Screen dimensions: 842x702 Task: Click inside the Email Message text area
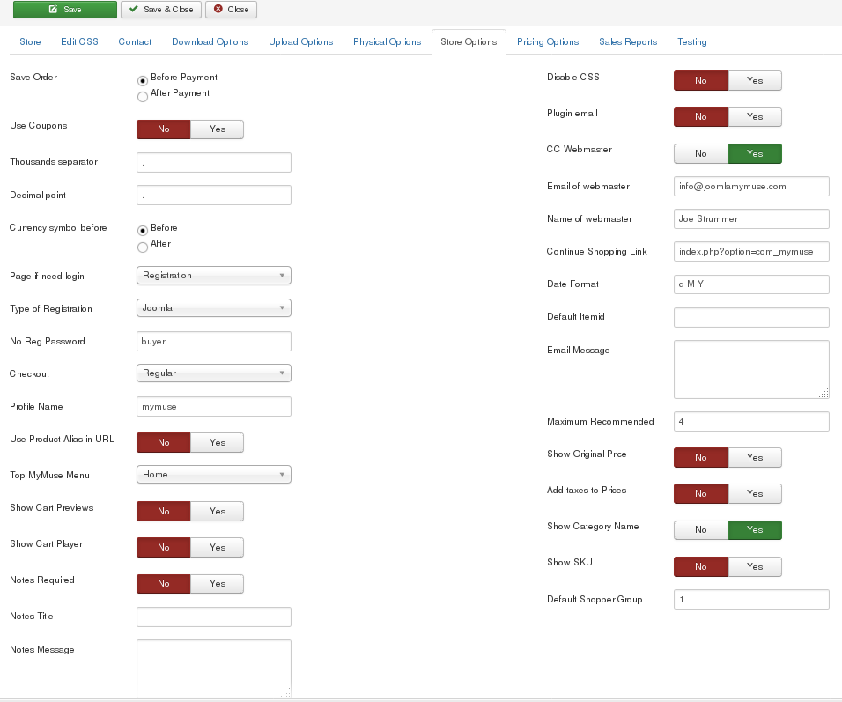751,370
